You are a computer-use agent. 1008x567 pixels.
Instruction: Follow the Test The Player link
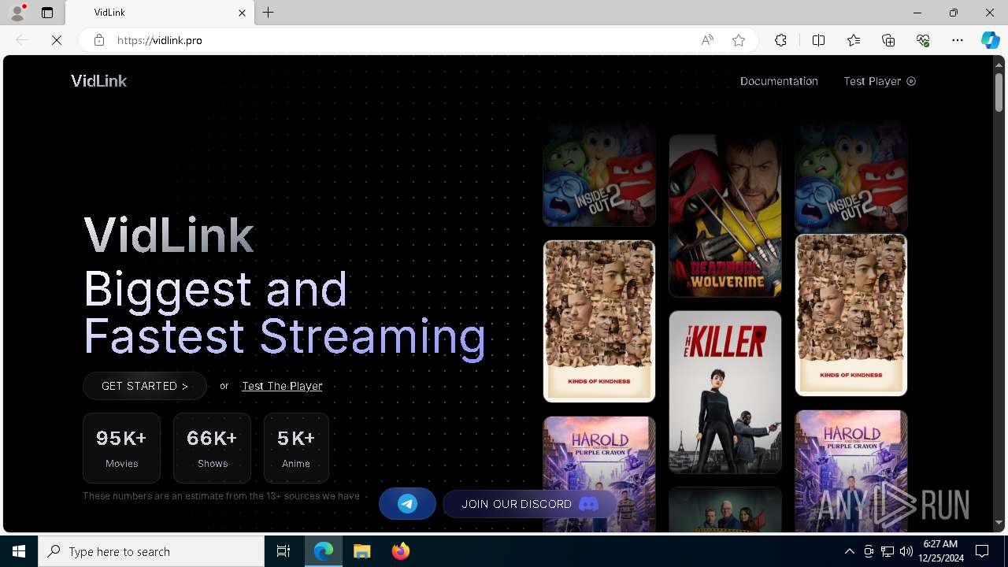pyautogui.click(x=282, y=386)
